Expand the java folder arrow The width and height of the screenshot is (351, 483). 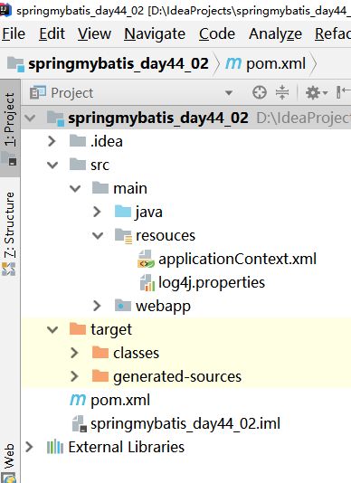(x=97, y=212)
